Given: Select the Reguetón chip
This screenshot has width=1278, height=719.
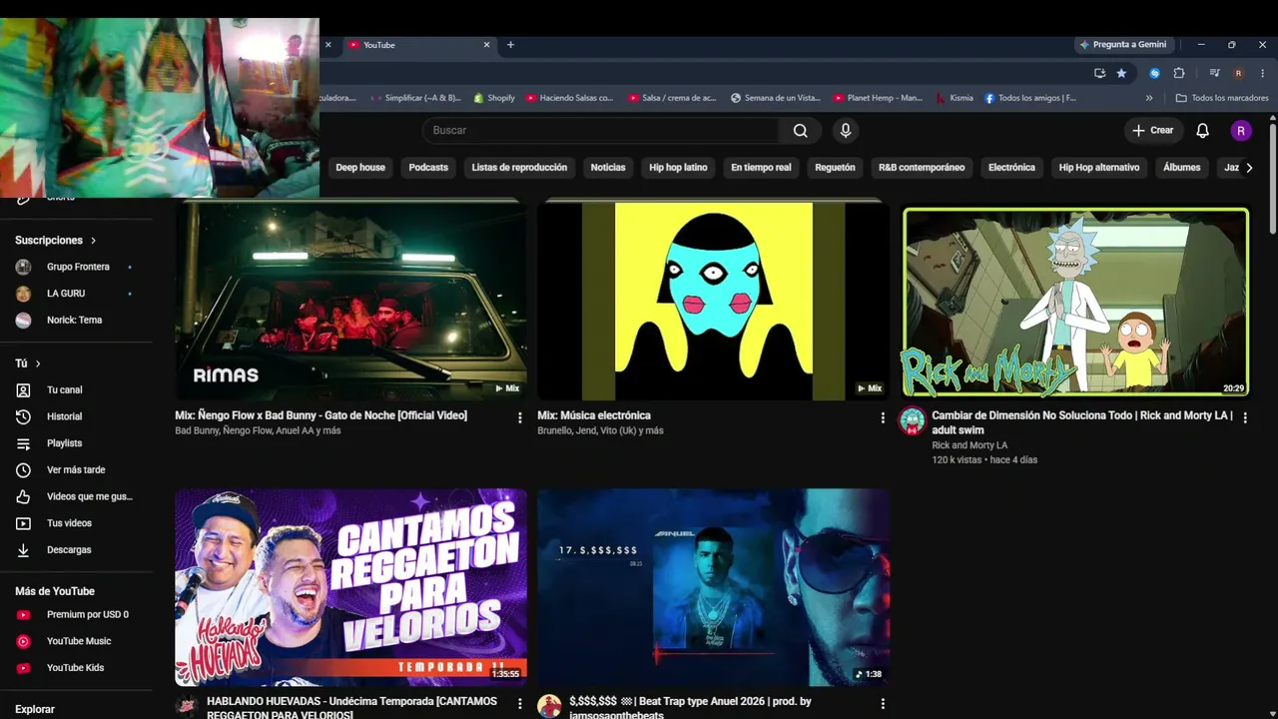Looking at the screenshot, I should click(835, 168).
